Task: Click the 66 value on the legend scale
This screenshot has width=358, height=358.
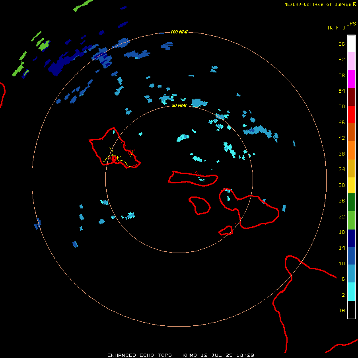Action: (x=342, y=44)
